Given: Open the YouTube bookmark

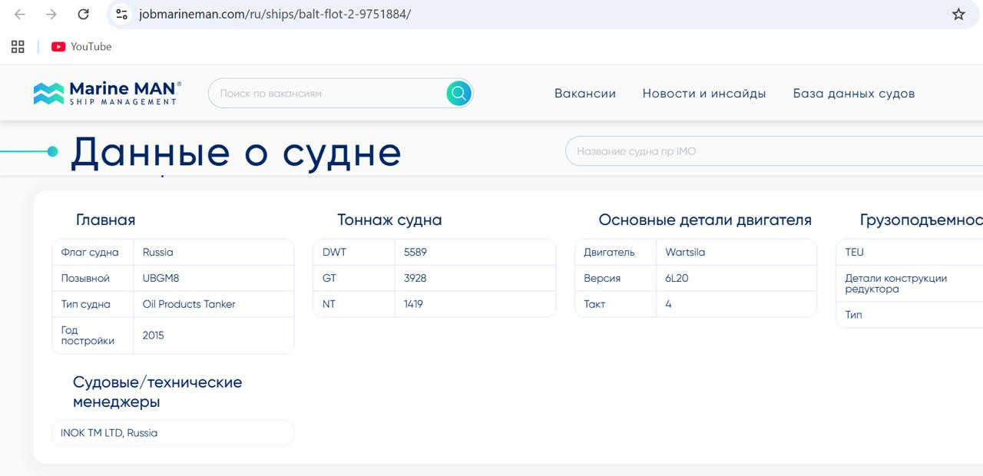Looking at the screenshot, I should pyautogui.click(x=81, y=47).
